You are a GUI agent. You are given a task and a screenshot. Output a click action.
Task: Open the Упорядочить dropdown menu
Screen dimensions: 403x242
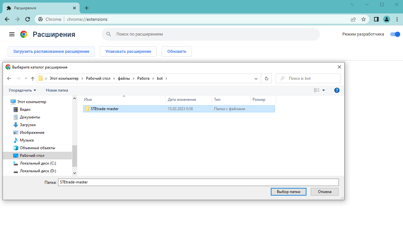pos(22,90)
